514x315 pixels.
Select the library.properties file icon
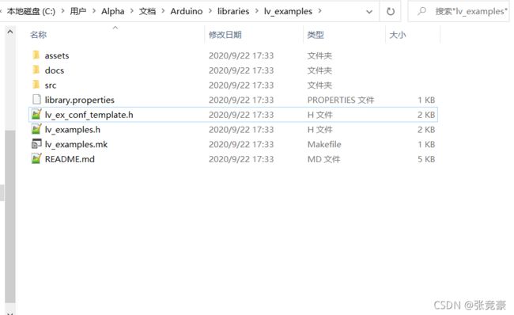[x=36, y=100]
